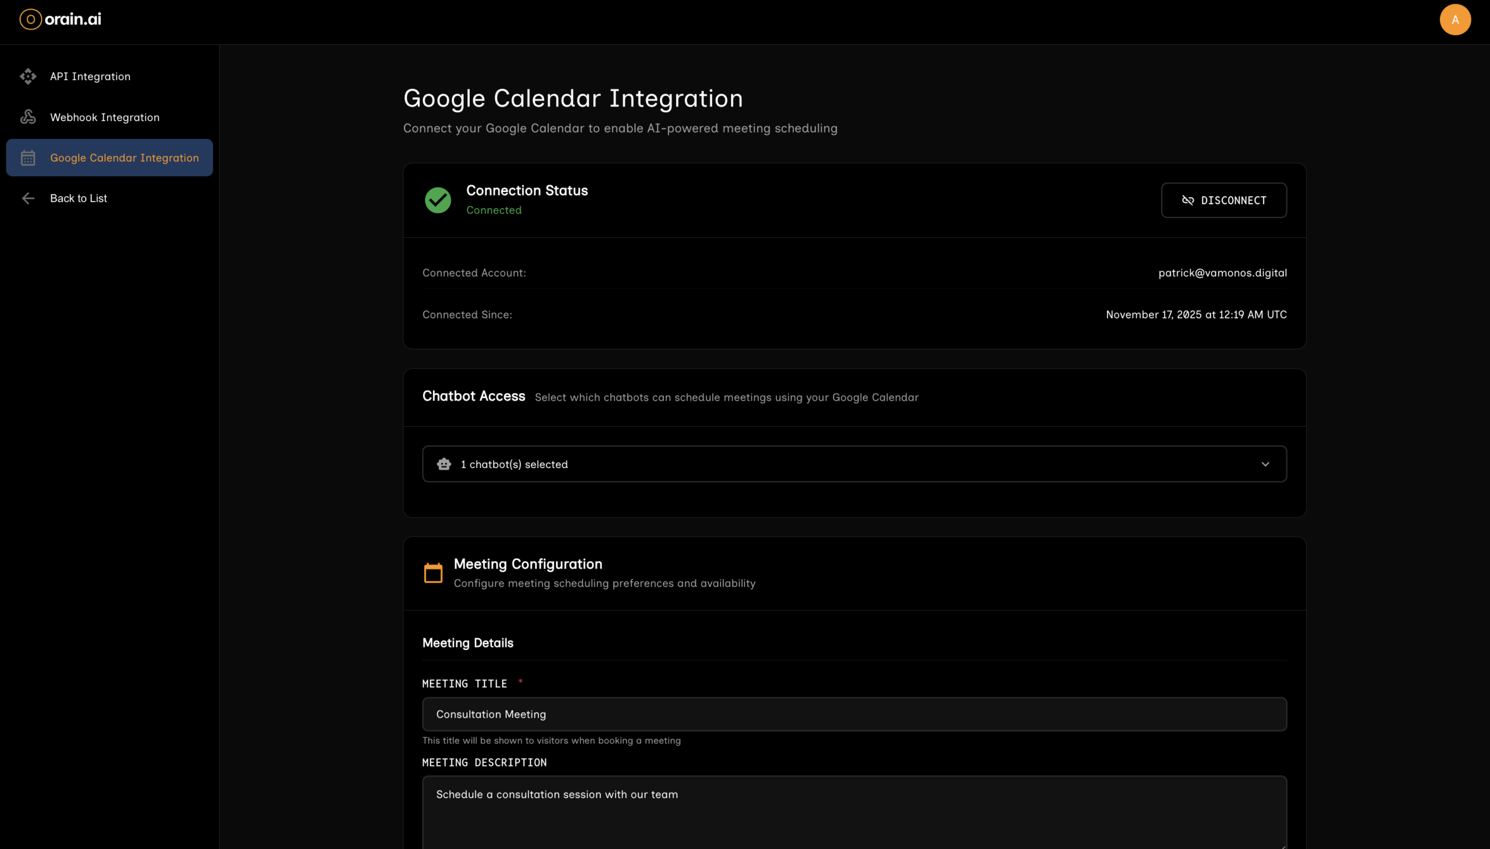
Task: Open API Integration page
Action: click(90, 76)
